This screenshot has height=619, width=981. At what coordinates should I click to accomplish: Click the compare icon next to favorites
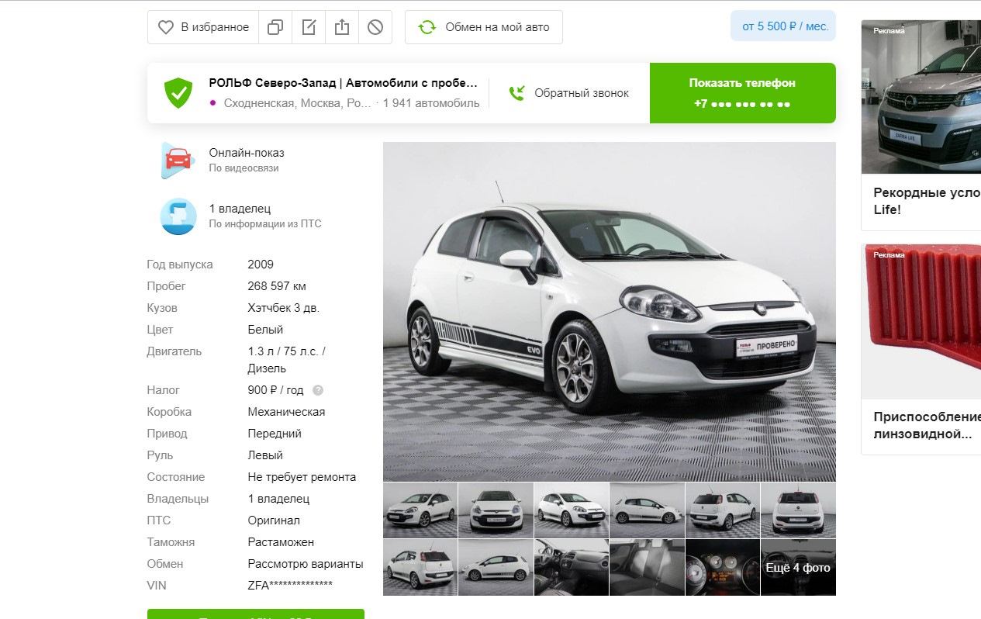275,27
